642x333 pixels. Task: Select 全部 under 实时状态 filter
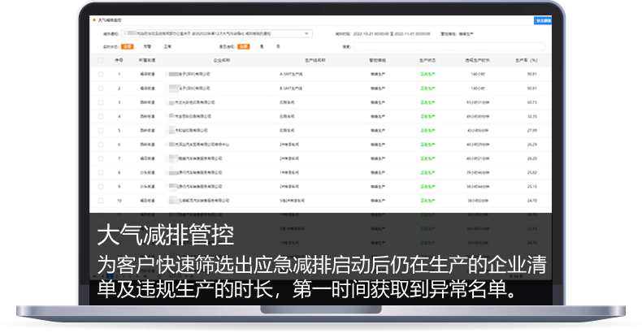(x=127, y=47)
